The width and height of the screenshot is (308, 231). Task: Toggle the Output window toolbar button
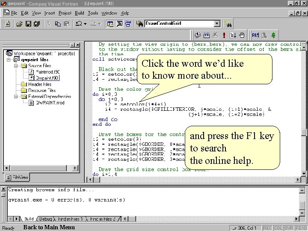click(119, 24)
